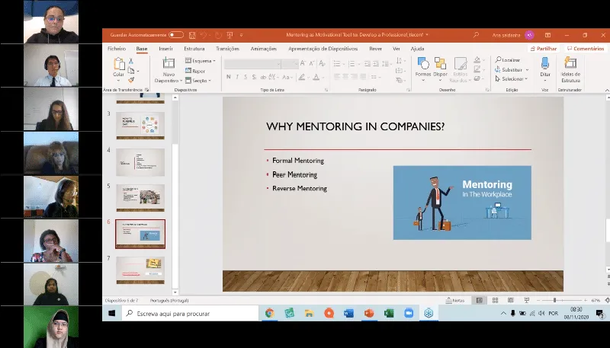Expand the Secção dropdown
Viewport: 610px width, 348px height.
tap(201, 80)
